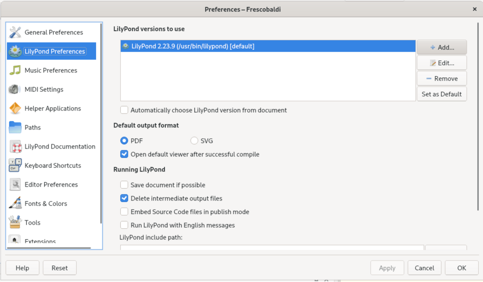
Task: Switch to Editor Preferences page
Action: coord(51,184)
